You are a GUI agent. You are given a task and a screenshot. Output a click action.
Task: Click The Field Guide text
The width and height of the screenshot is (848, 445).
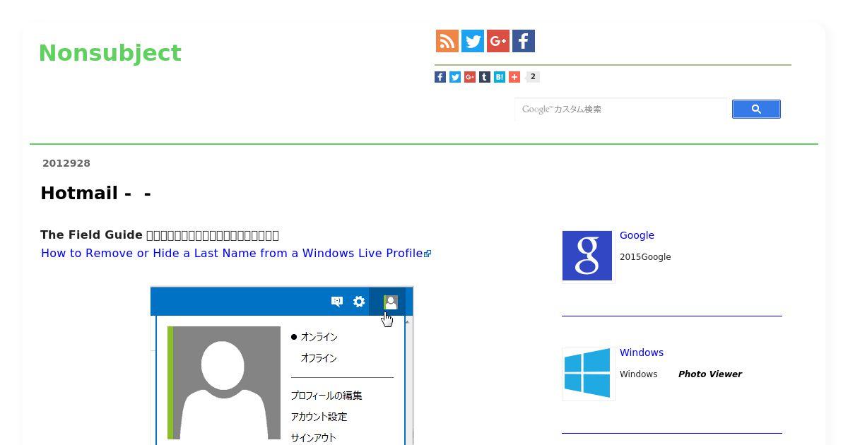point(91,235)
